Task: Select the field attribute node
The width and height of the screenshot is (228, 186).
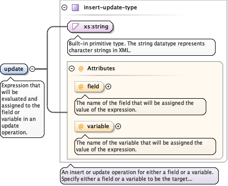Action: click(89, 87)
